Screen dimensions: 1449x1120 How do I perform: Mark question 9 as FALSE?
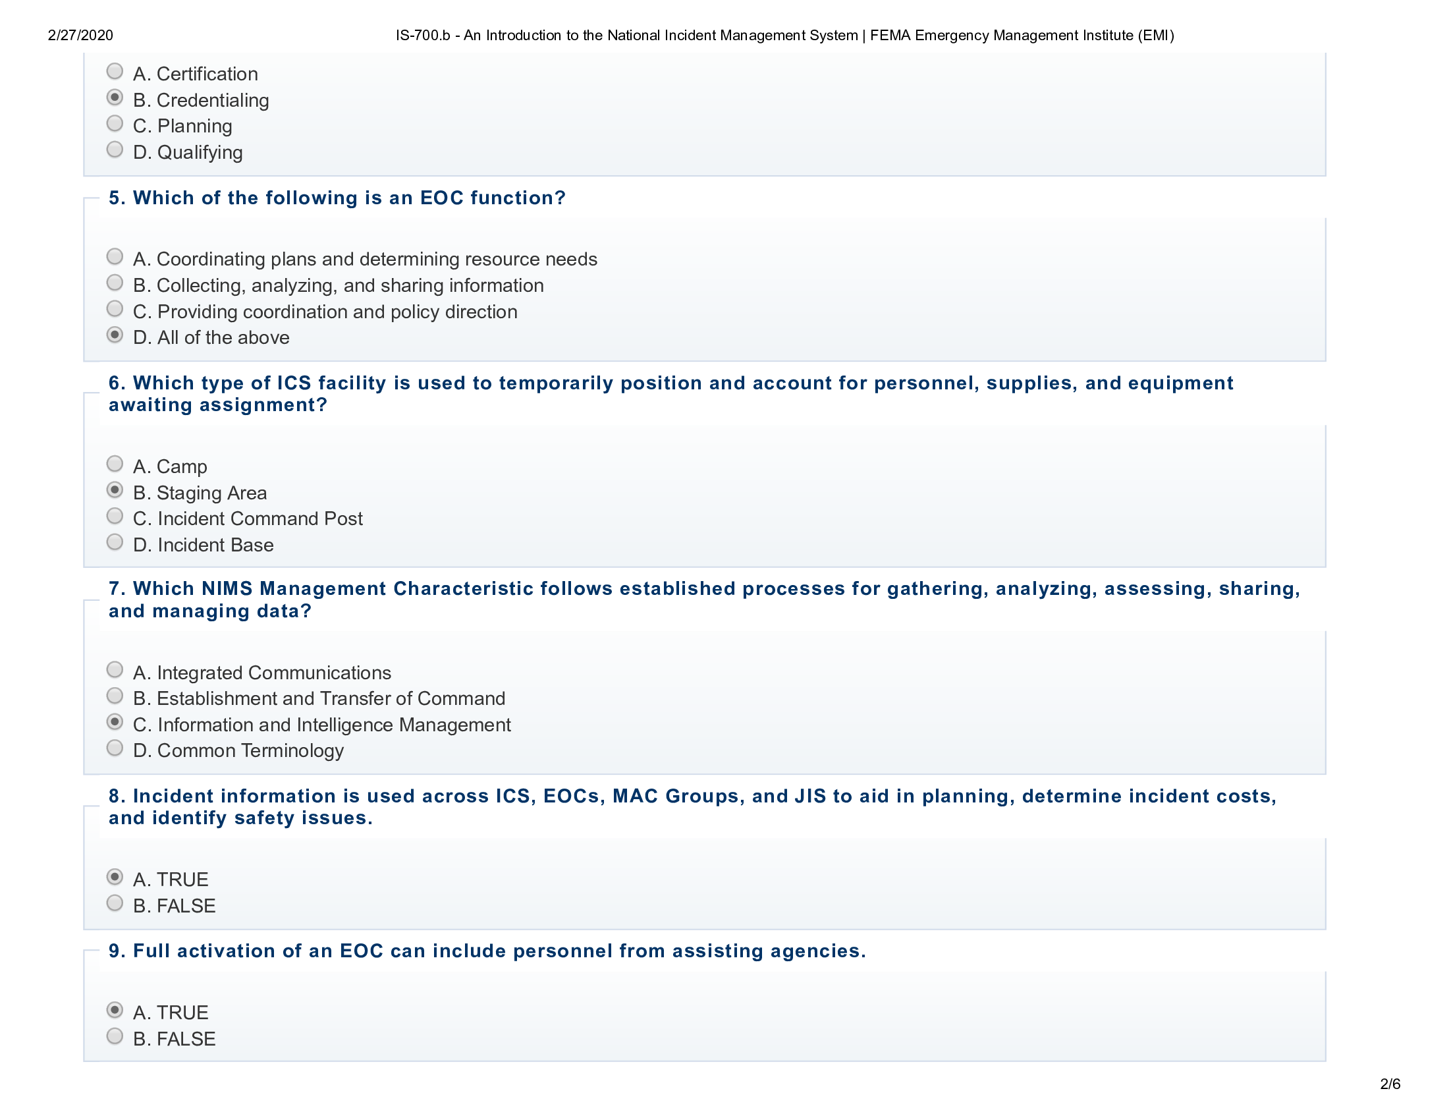pos(115,1036)
